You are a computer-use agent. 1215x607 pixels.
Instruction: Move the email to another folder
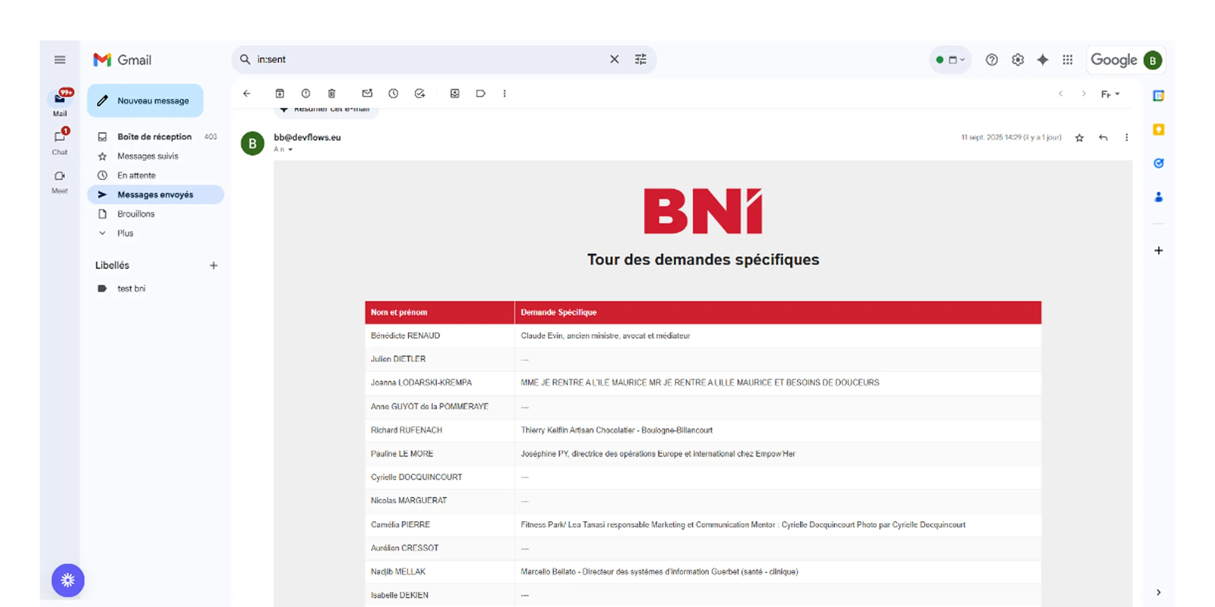455,94
